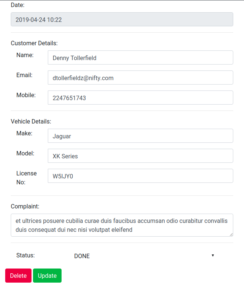This screenshot has height=293, width=244.
Task: Click the Make label
Action: pos(24,133)
